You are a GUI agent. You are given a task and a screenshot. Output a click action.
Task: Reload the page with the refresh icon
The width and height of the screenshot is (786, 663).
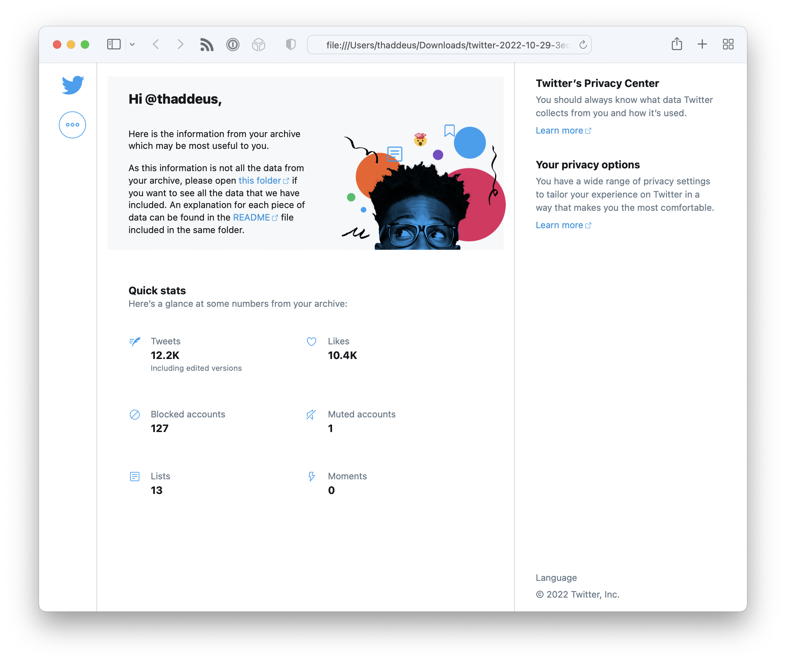coord(583,45)
